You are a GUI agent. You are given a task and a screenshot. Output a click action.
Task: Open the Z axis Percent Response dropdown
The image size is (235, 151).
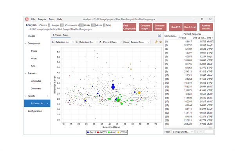coord(112,42)
